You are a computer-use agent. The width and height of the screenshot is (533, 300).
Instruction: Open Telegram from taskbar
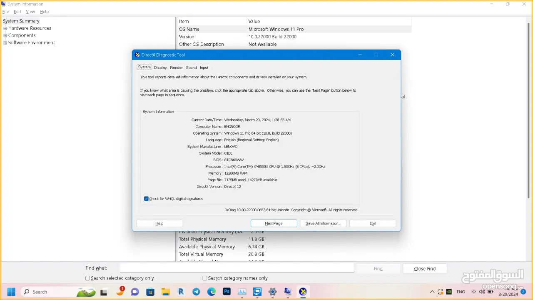coord(196,292)
